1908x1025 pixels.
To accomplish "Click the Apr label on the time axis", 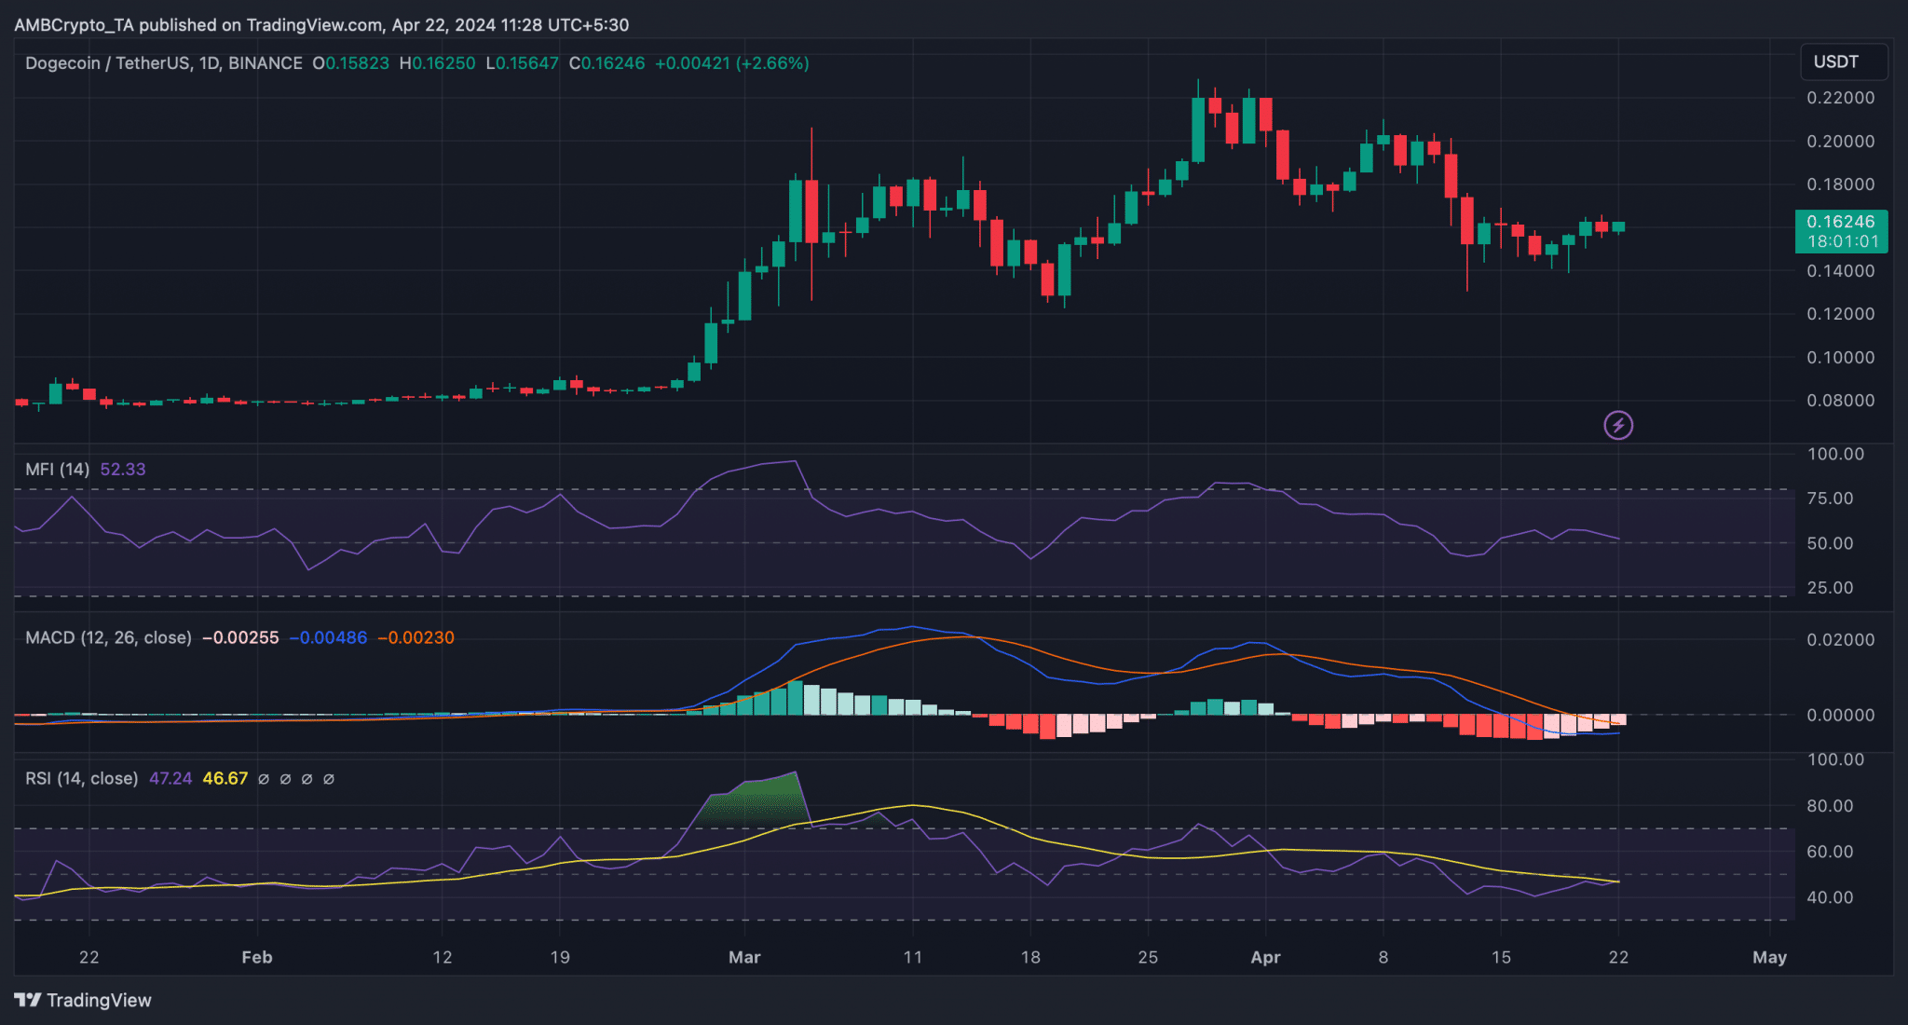I will [1265, 958].
